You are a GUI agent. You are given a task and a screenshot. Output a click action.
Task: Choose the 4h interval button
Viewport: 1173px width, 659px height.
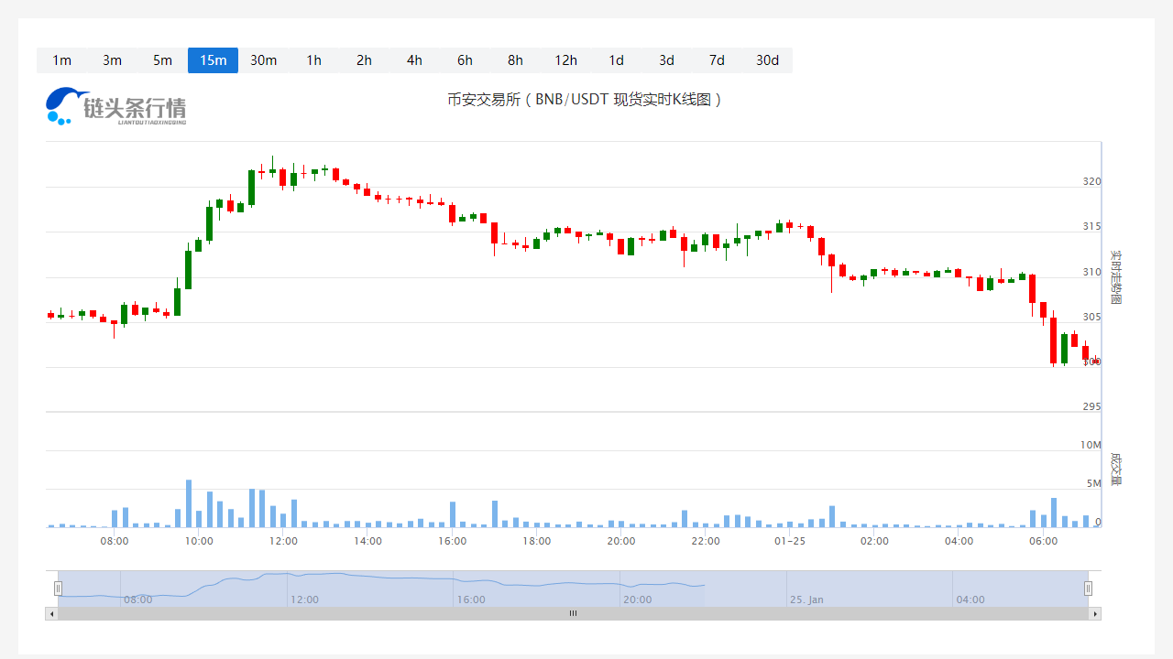414,60
